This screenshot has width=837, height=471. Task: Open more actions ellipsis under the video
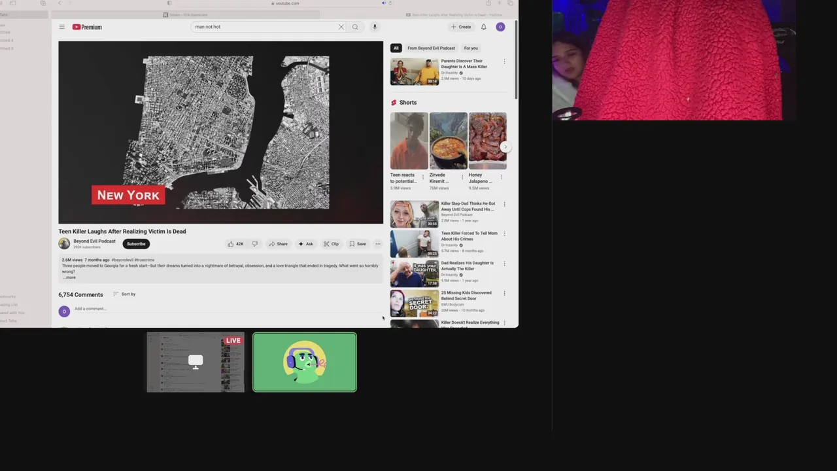click(x=378, y=244)
